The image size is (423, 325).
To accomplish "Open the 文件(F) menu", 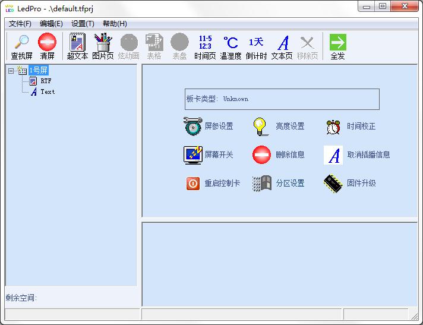I will pos(20,24).
